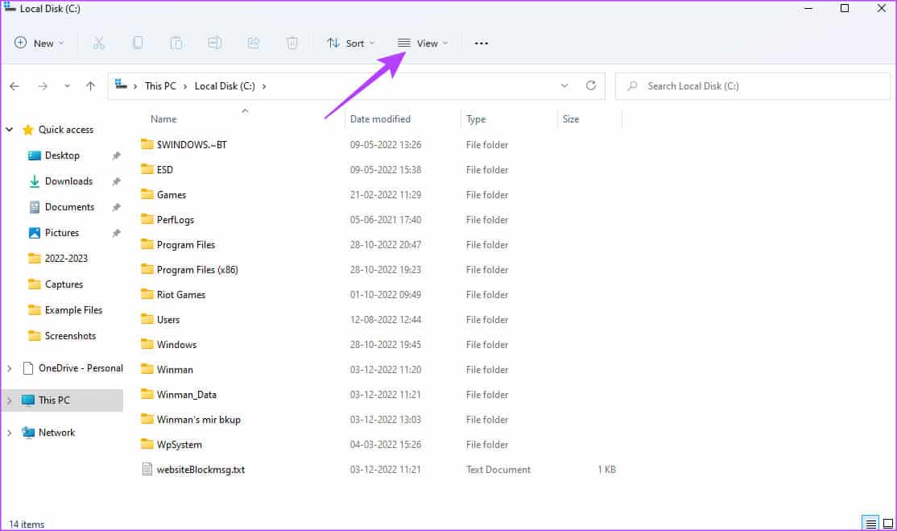Click This PC in address breadcrumb
Screen dimensions: 897x531
(160, 86)
